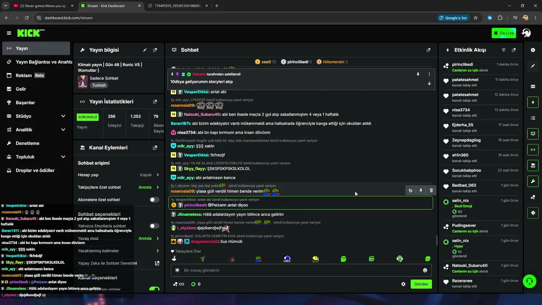Click the Bir mesaj gönderin input field

[x=301, y=270]
